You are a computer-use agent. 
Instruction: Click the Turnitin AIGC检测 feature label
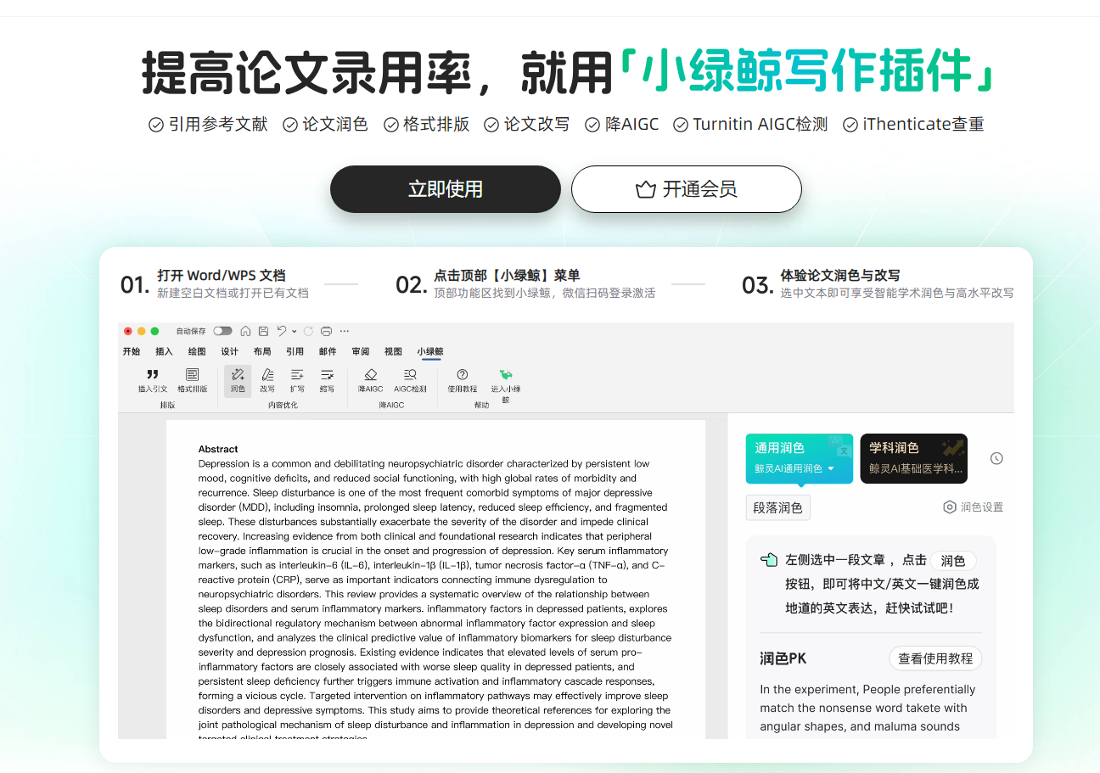760,125
